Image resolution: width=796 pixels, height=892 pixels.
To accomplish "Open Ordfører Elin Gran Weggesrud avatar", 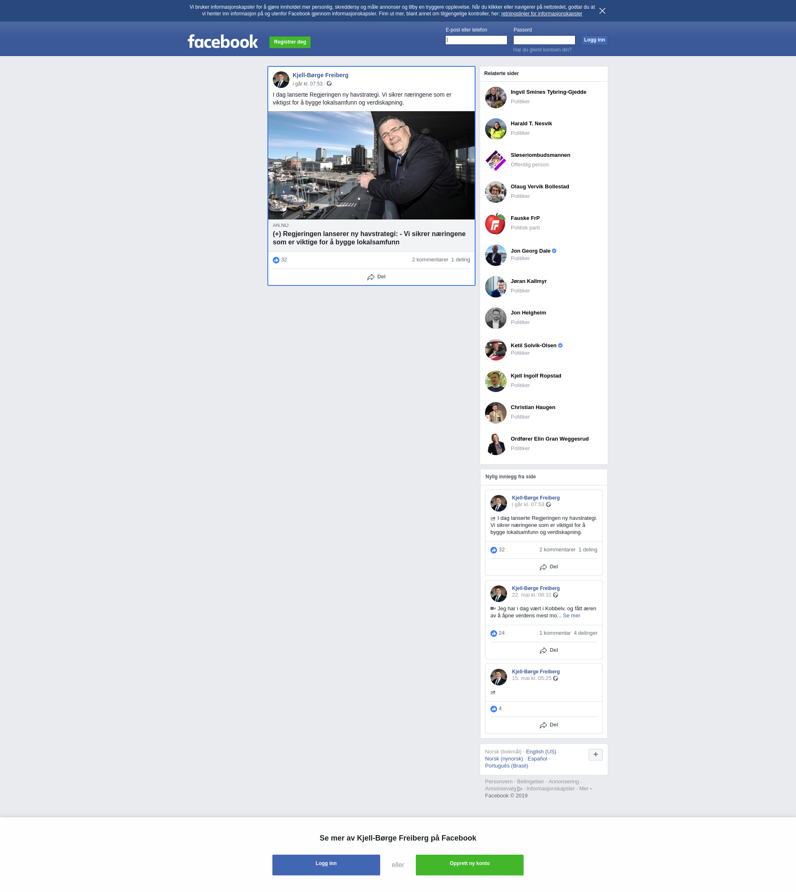I will tap(495, 444).
